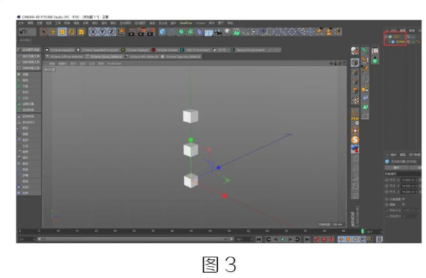Click the 尺寸 Y size input field
Screen dimensions: 426x278
(x=410, y=186)
